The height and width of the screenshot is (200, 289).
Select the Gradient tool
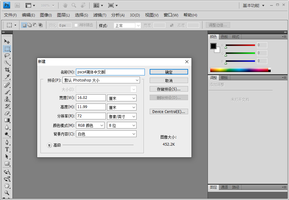[7, 120]
